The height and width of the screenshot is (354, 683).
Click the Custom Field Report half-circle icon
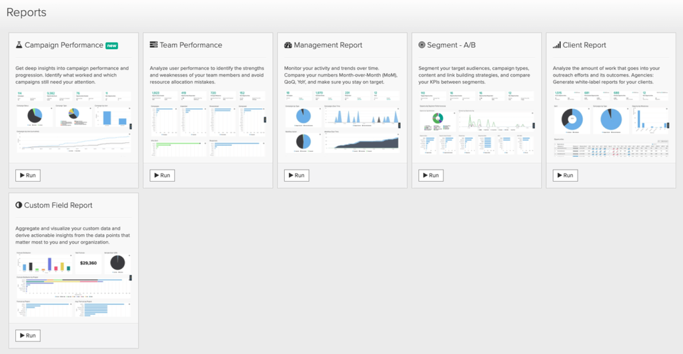pyautogui.click(x=19, y=205)
